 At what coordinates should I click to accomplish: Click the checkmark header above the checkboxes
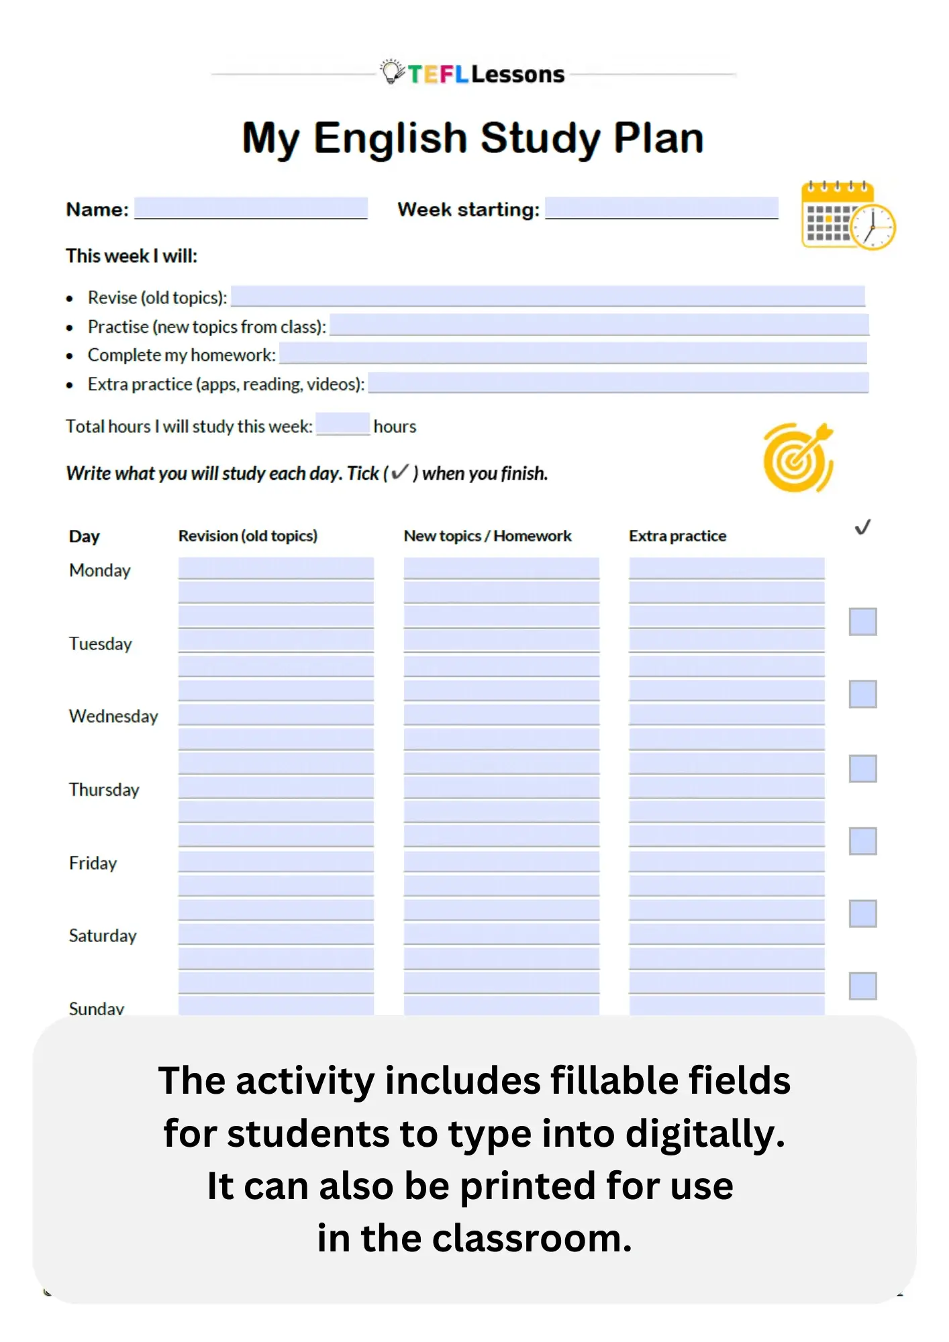(862, 527)
